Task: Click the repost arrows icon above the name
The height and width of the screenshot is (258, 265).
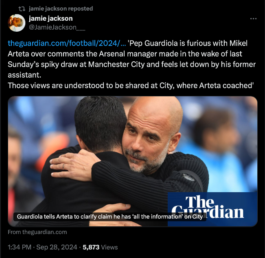Action: coord(22,9)
